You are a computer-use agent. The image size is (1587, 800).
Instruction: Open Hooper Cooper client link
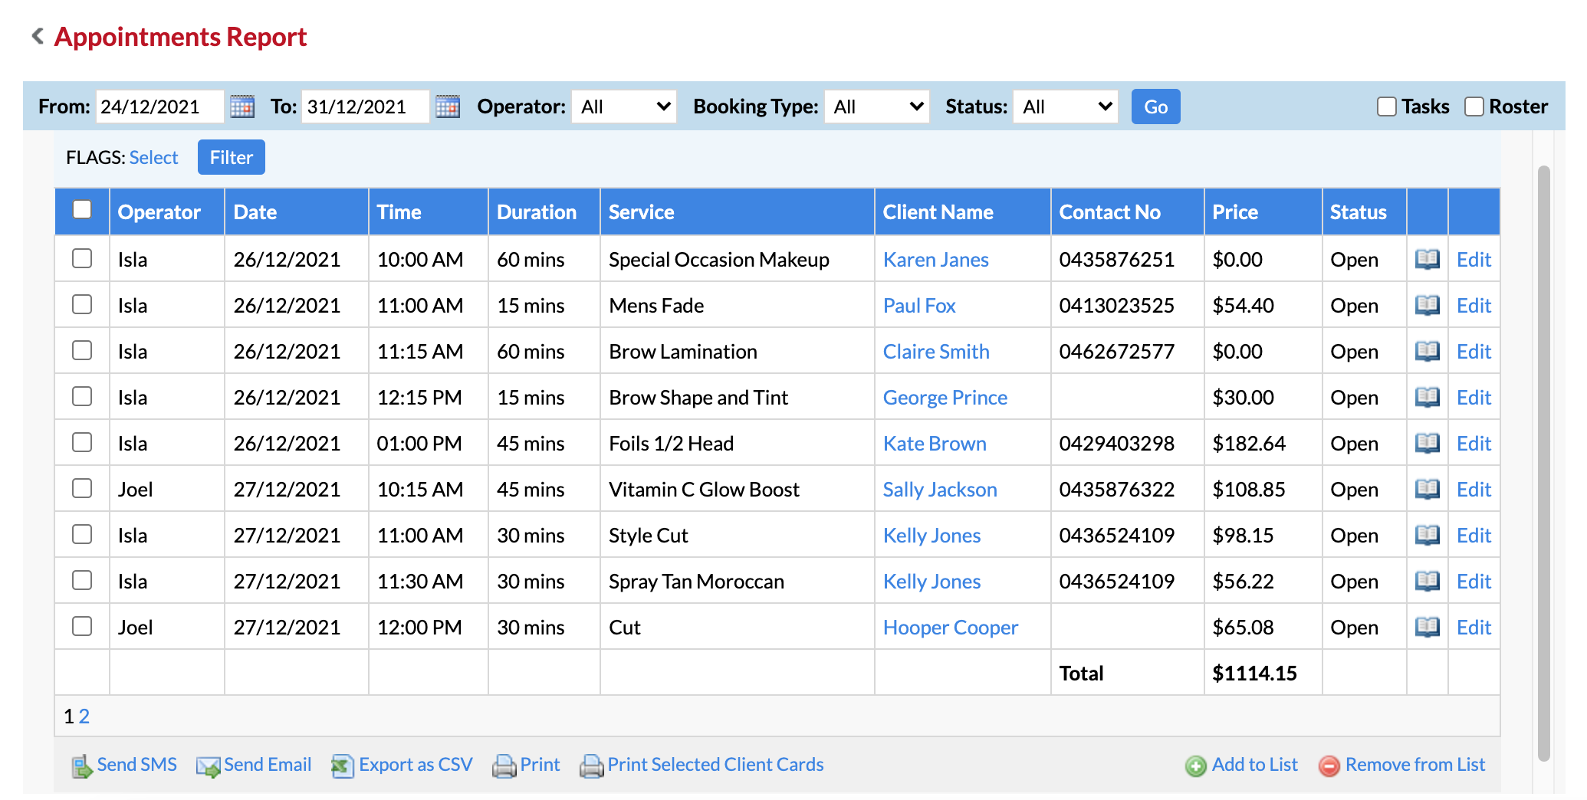[x=950, y=628]
